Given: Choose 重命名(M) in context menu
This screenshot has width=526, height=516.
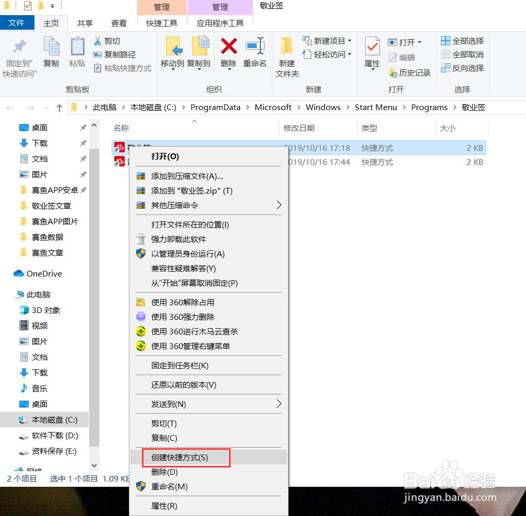Looking at the screenshot, I should tap(209, 486).
